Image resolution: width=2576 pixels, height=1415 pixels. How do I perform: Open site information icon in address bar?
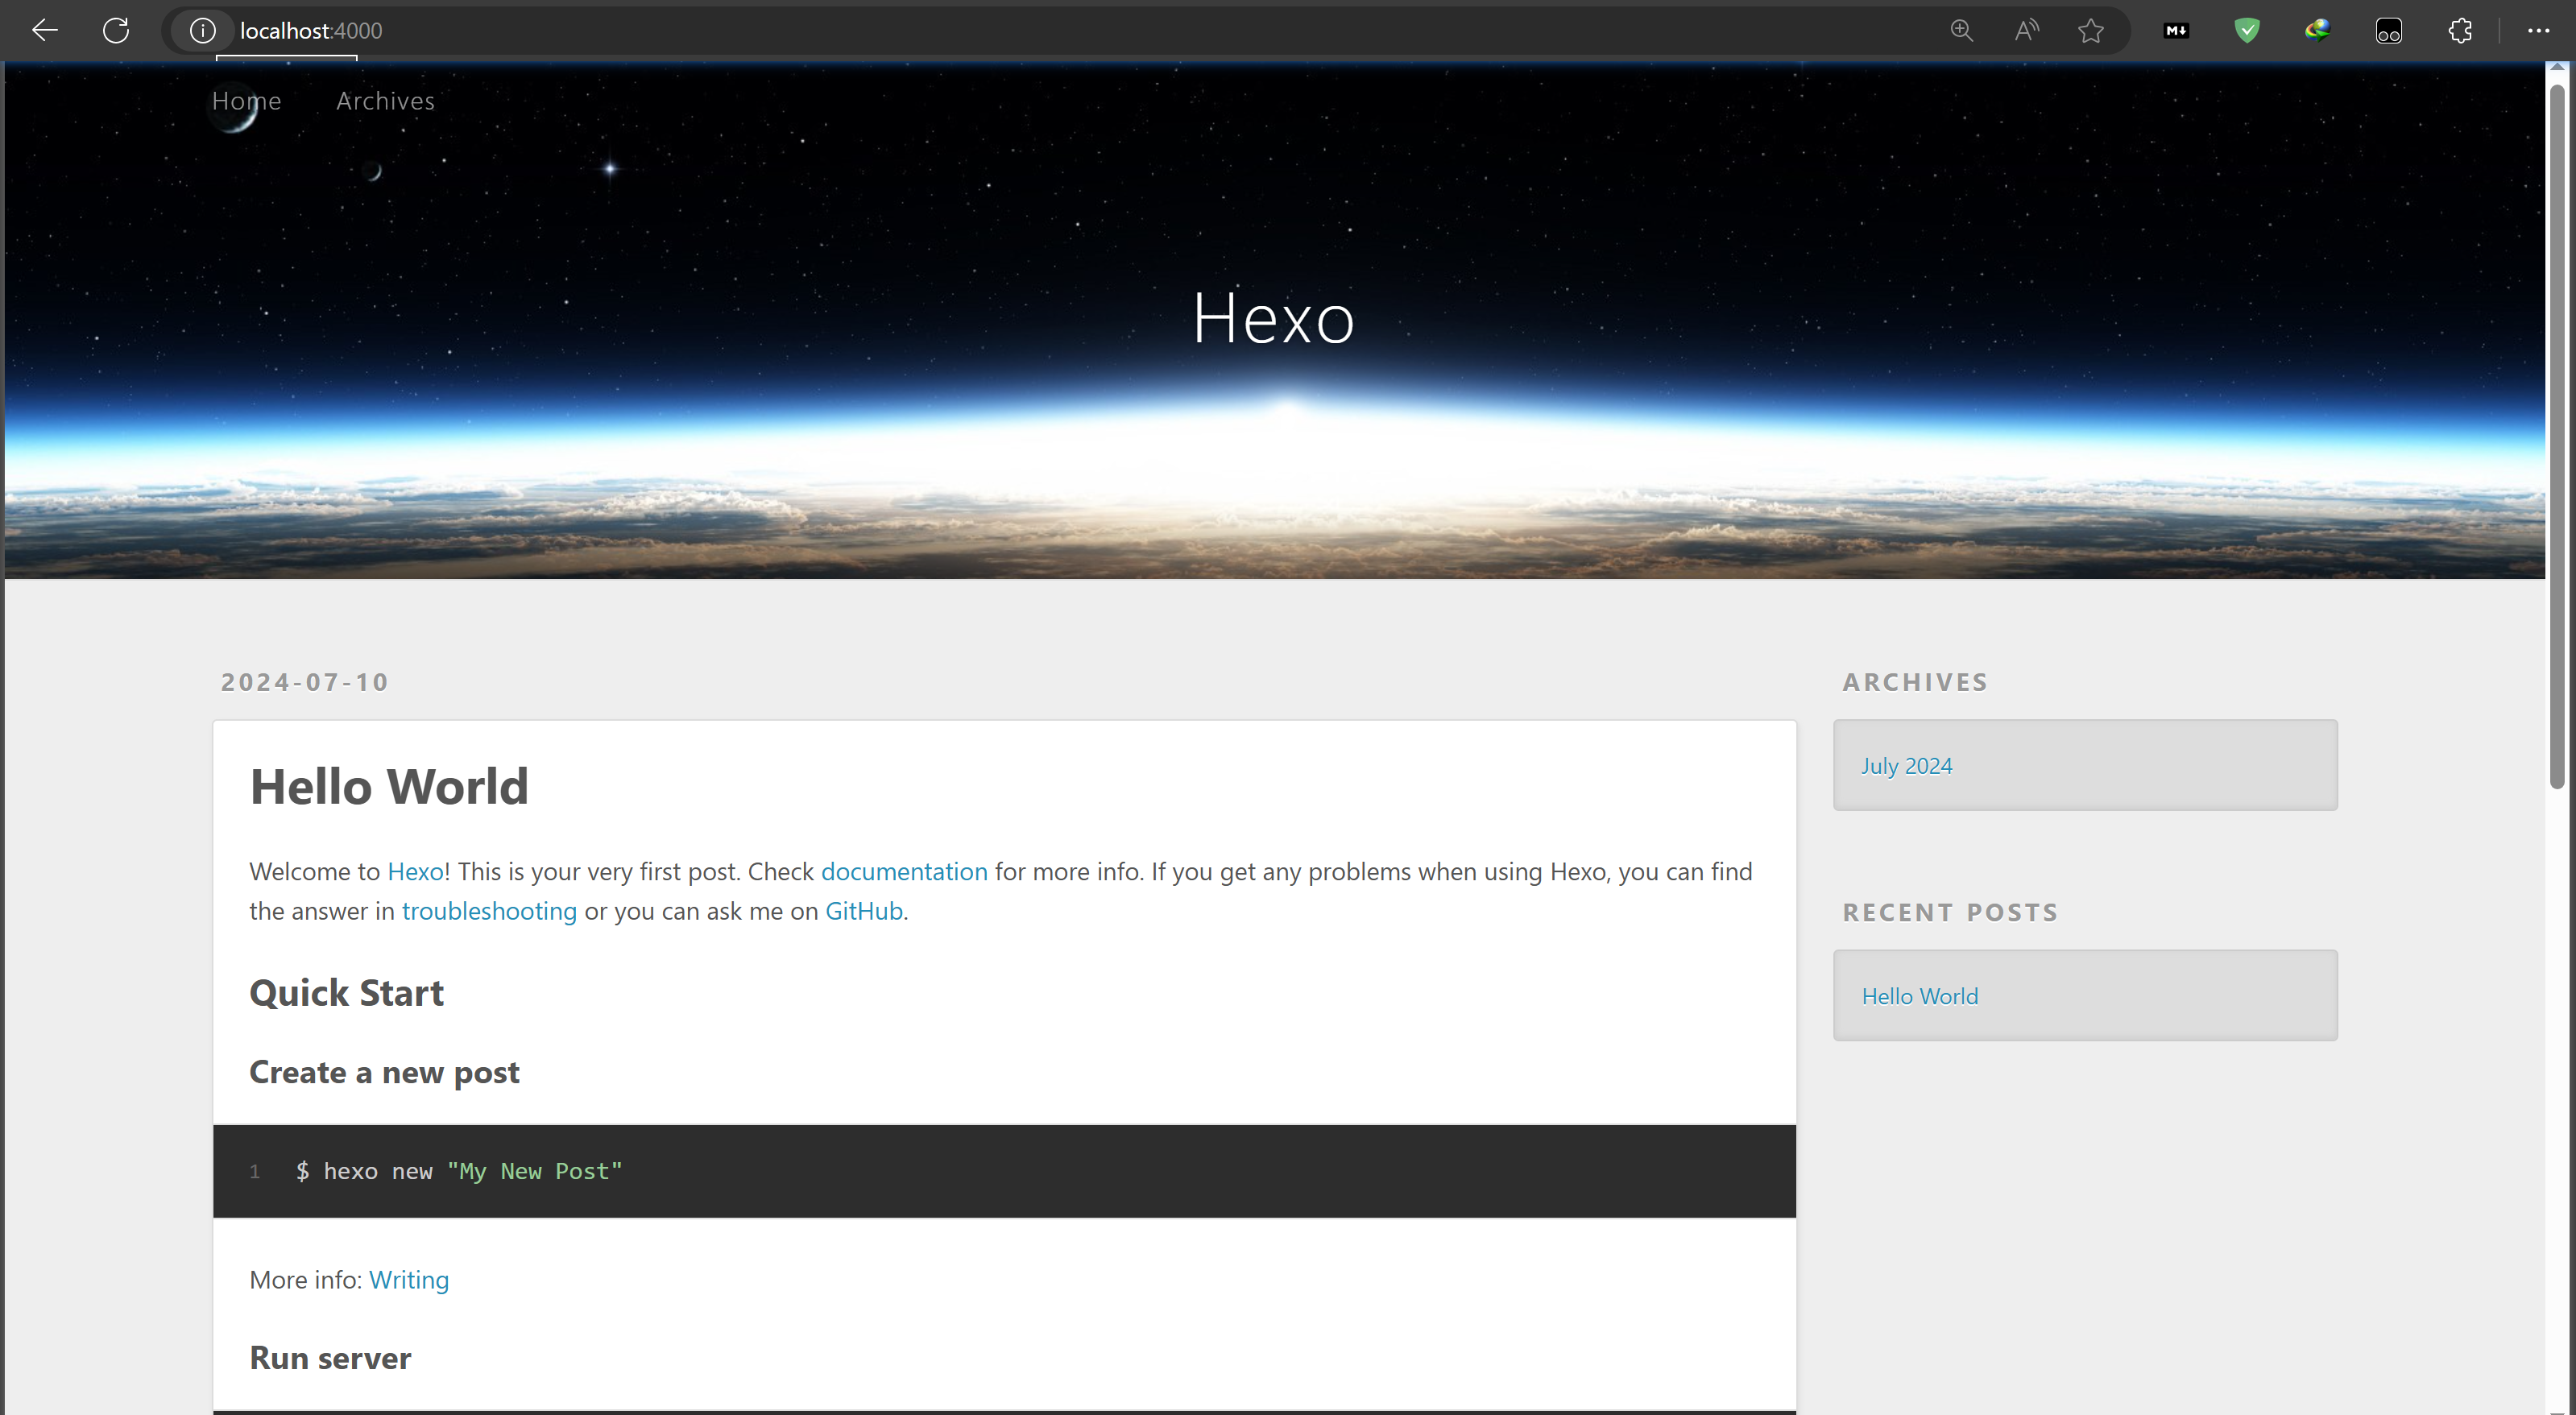[x=202, y=31]
